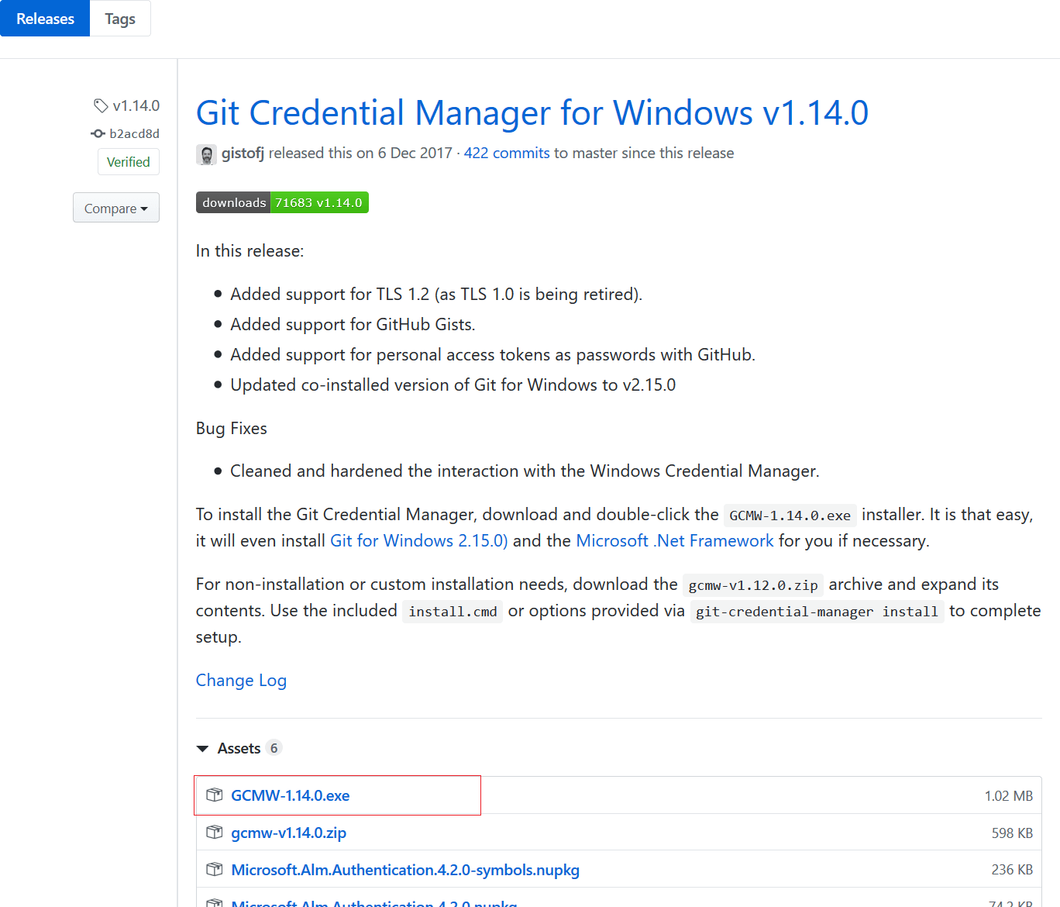Viewport: 1060px width, 907px height.
Task: Switch to the Tags tab
Action: 120,19
